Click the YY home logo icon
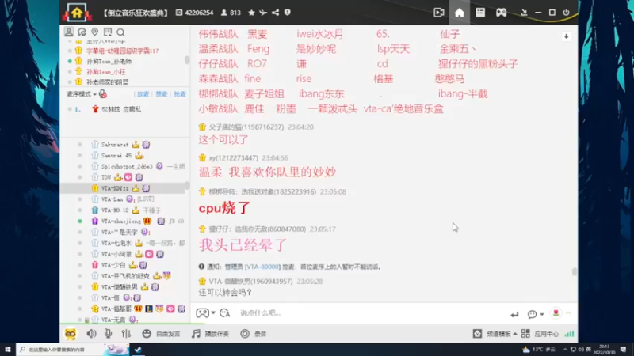The height and width of the screenshot is (356, 634). (77, 13)
